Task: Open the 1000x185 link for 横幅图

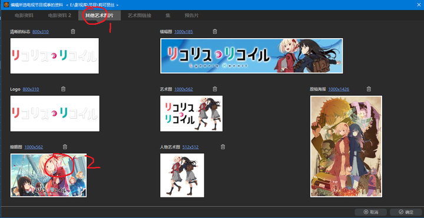Action: tap(184, 32)
